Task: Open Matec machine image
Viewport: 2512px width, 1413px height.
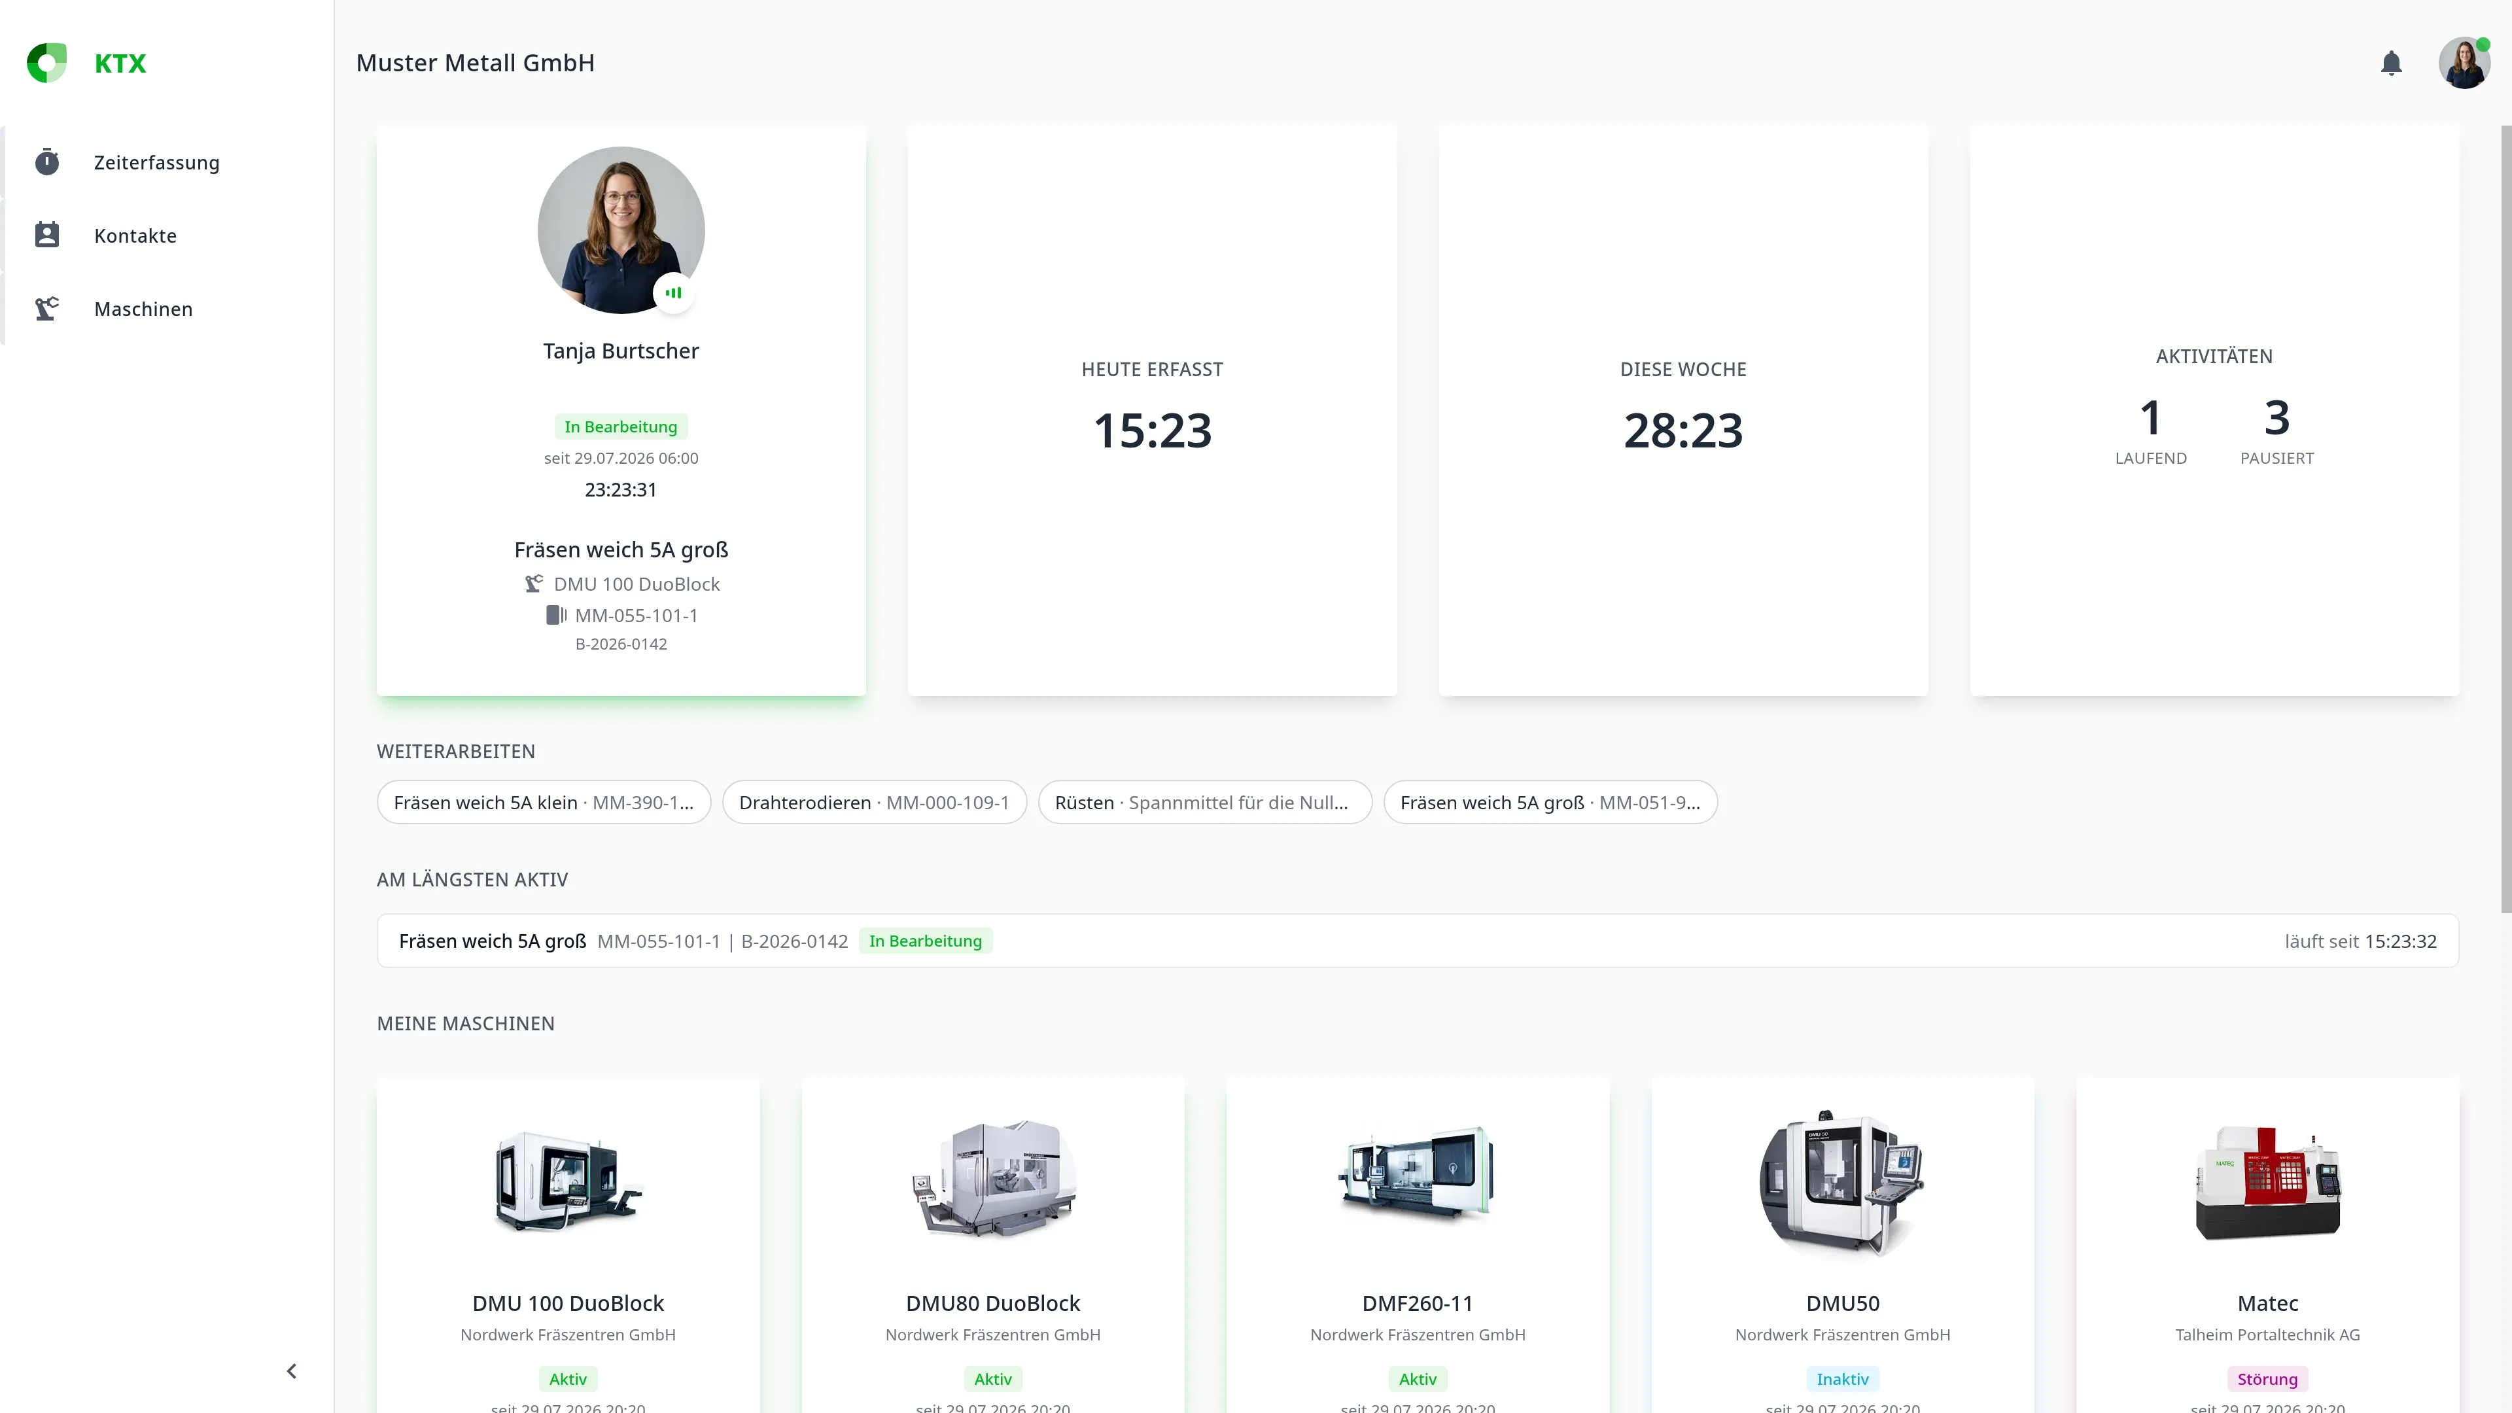Action: (x=2267, y=1183)
